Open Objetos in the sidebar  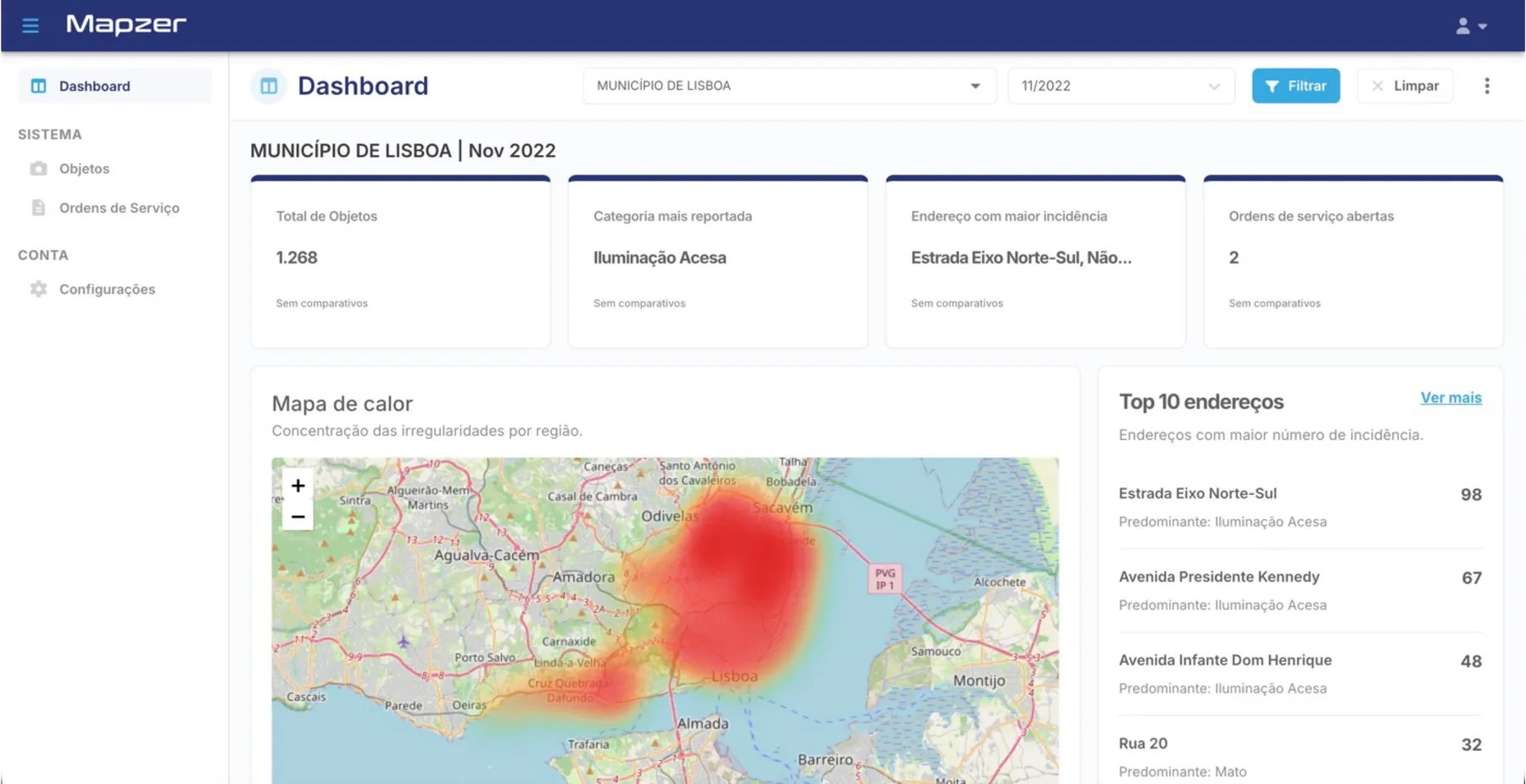click(x=84, y=169)
